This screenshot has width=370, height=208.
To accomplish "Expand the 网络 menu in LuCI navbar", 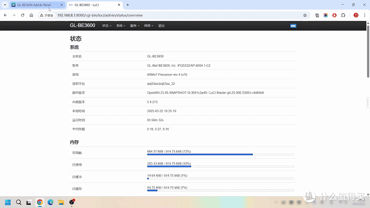I will 149,26.
